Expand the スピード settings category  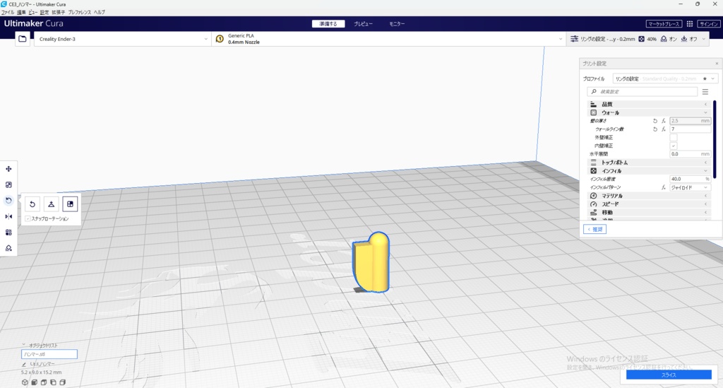point(650,204)
